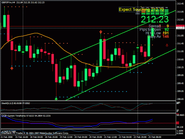Screen dimensions: 185x139
Task: Click the 213.45 price axis label
Action: pos(180,4)
